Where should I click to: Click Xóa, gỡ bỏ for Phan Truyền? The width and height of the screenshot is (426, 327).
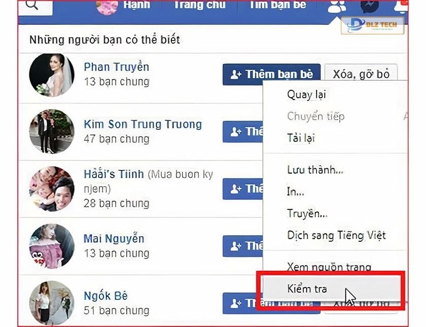[x=361, y=74]
